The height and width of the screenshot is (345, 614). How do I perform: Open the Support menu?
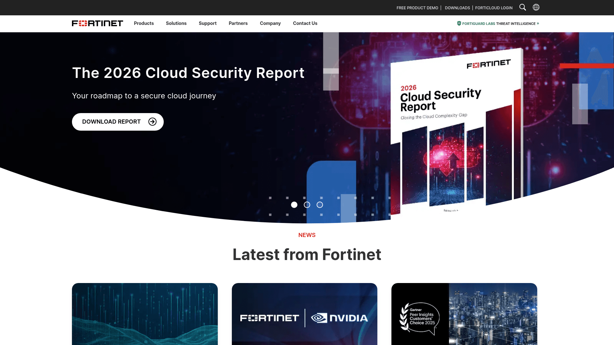click(x=208, y=23)
